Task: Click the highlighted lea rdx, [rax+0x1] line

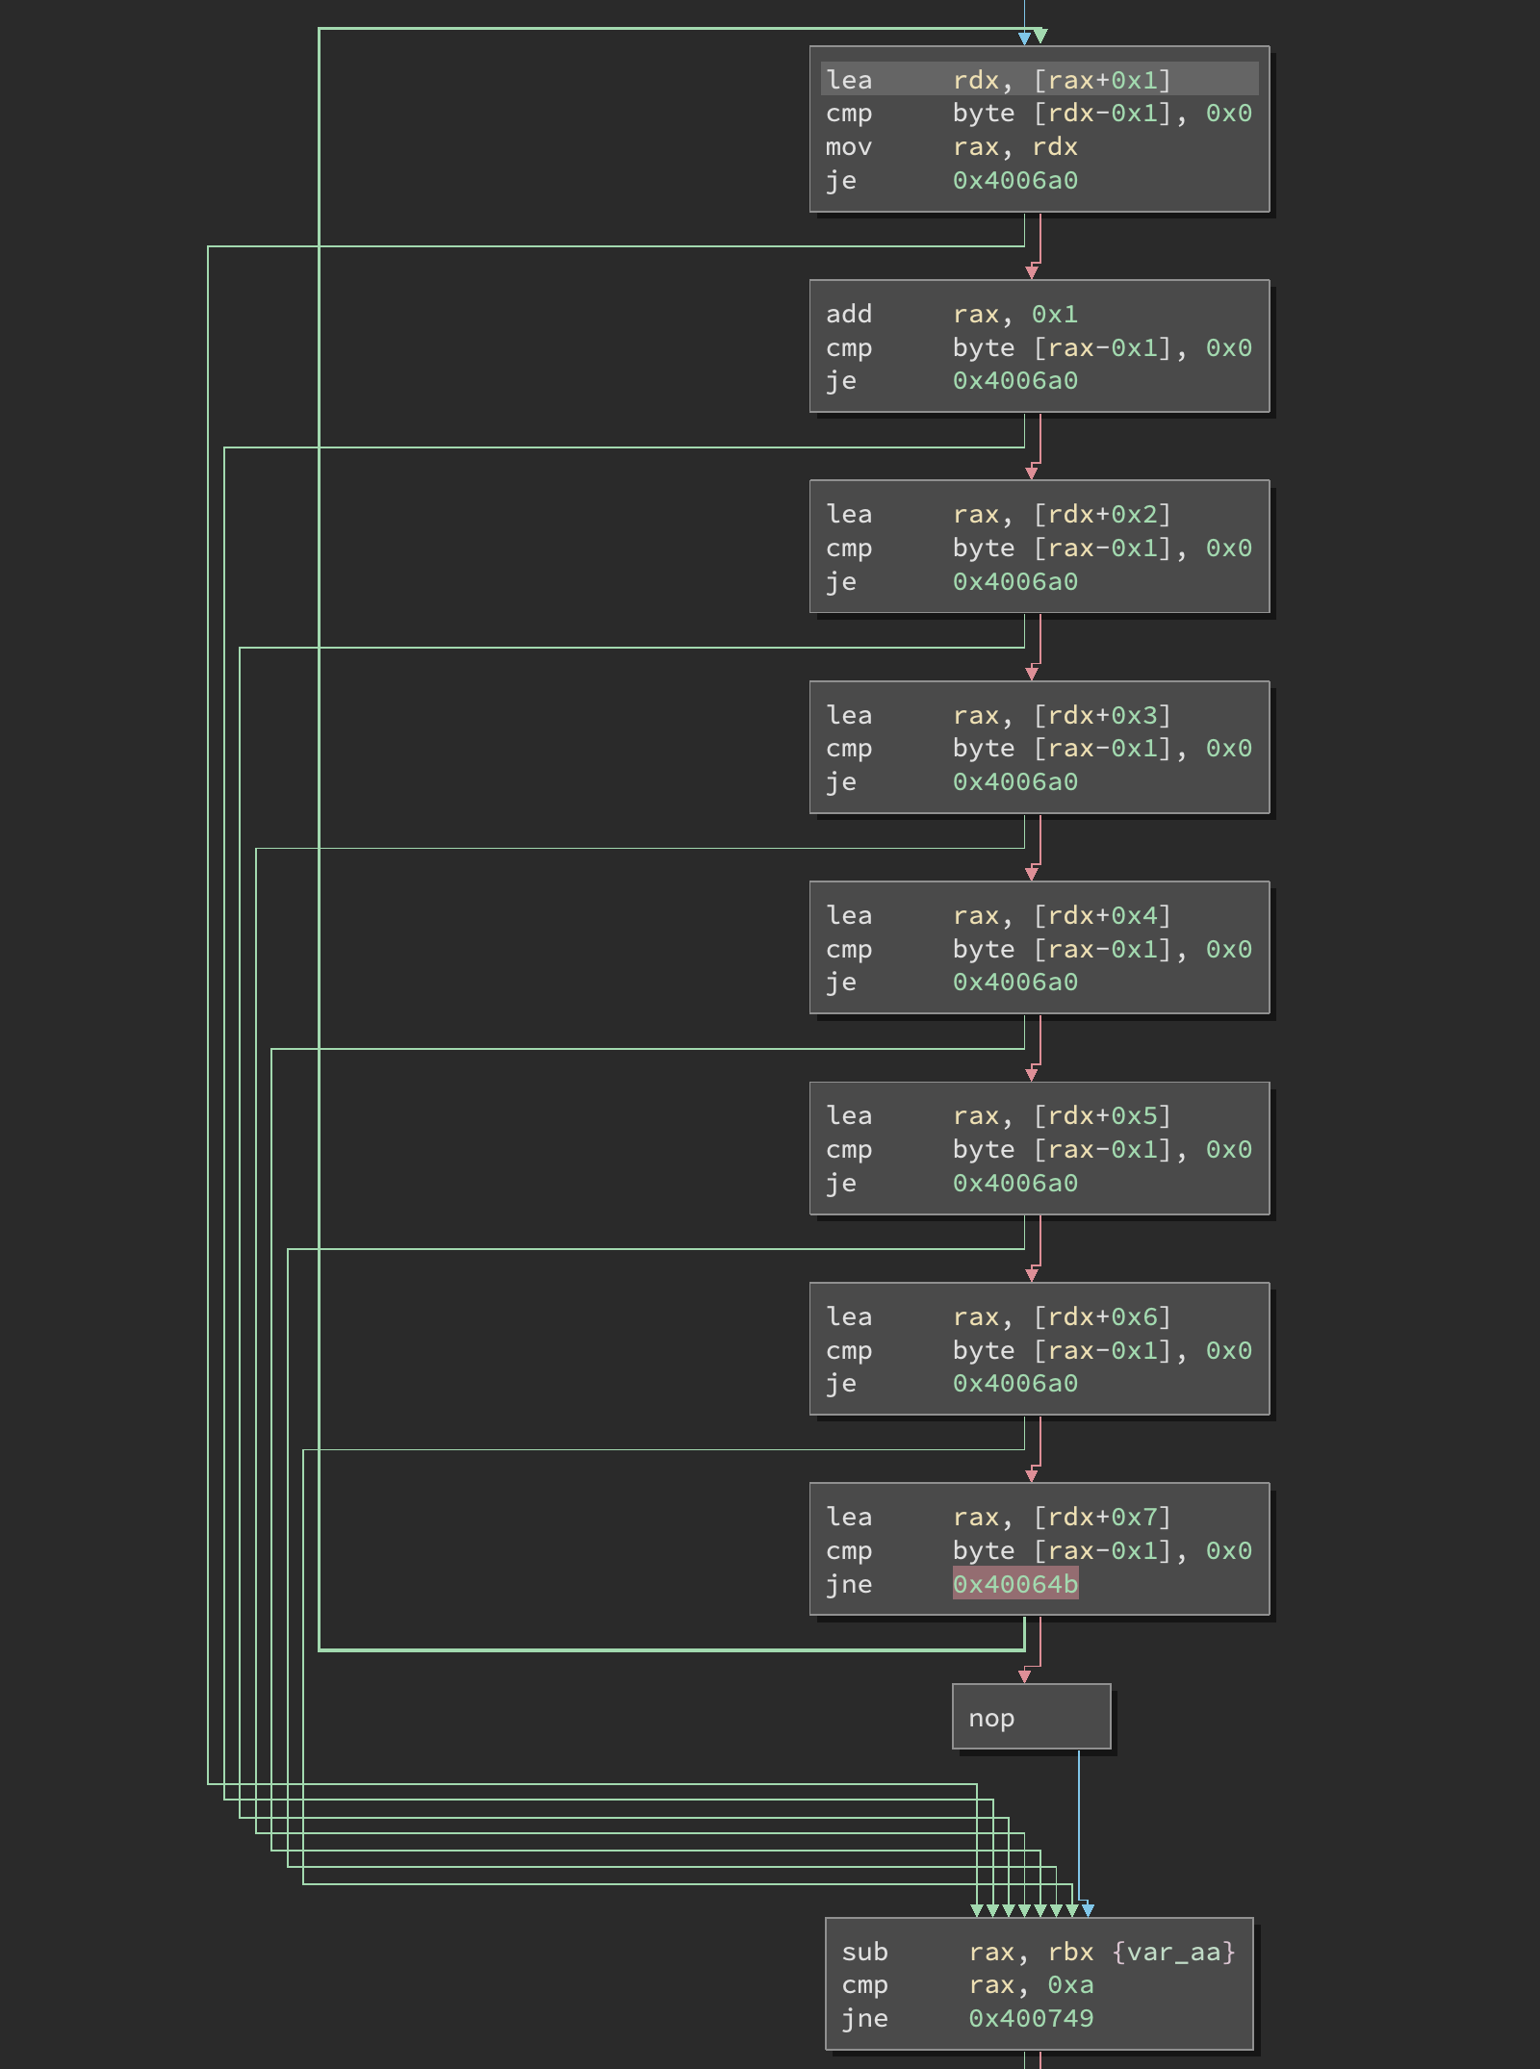Action: click(x=1039, y=80)
